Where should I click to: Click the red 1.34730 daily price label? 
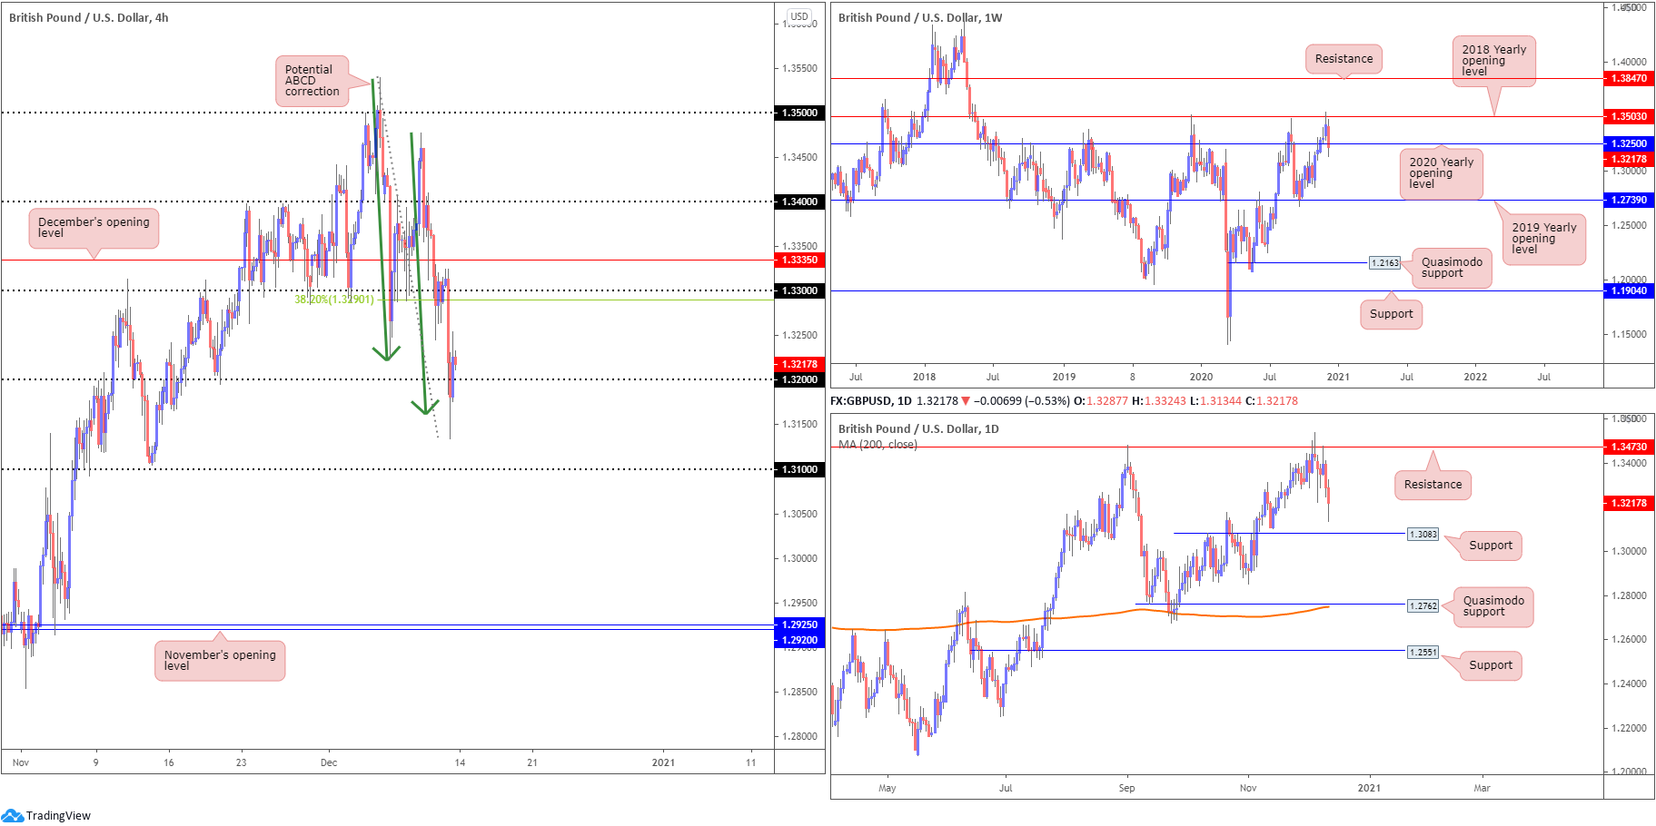(1629, 447)
